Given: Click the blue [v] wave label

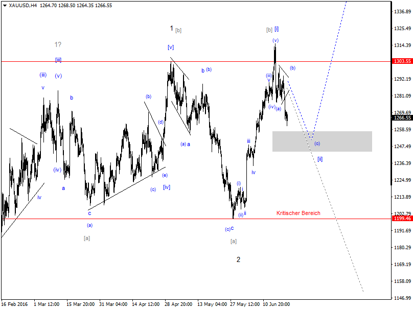Looking at the screenshot, I should click(x=171, y=47).
